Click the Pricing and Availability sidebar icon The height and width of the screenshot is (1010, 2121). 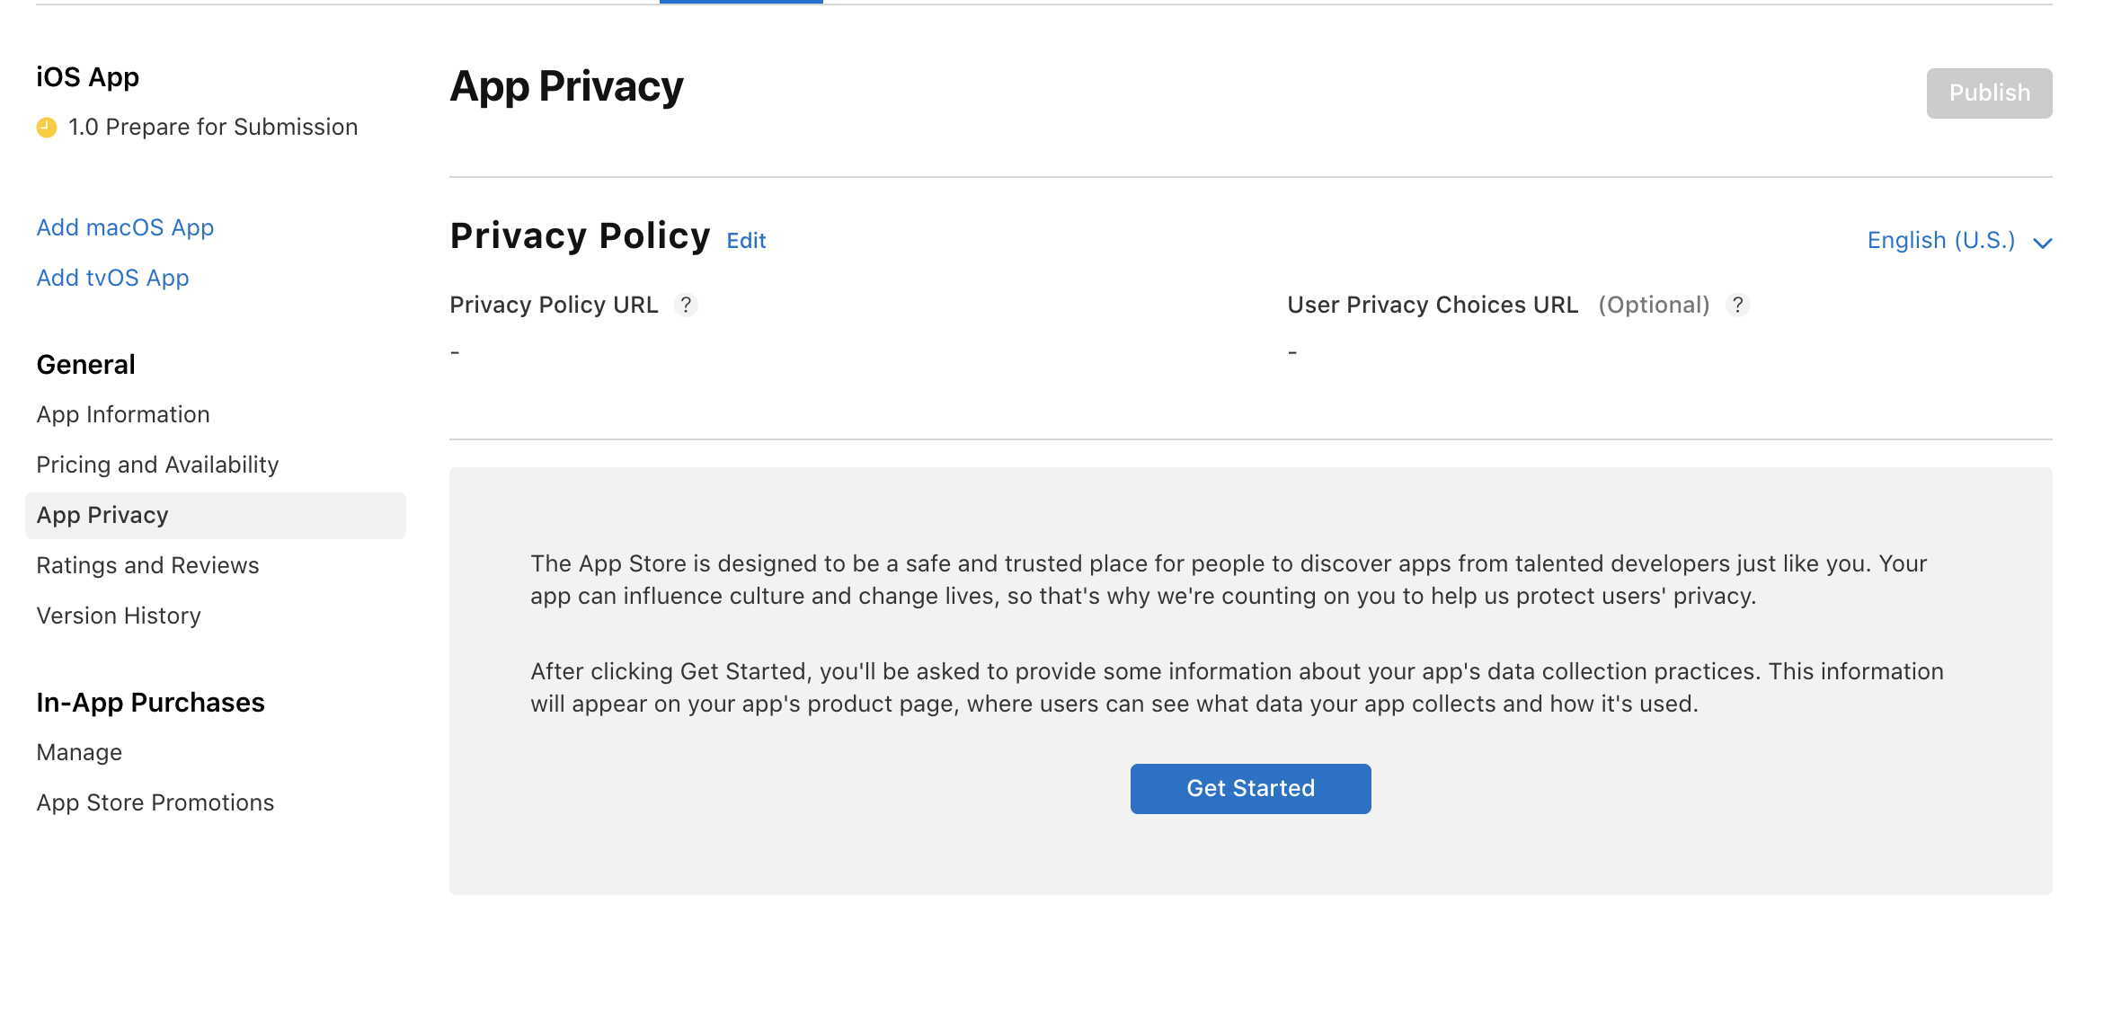[157, 464]
